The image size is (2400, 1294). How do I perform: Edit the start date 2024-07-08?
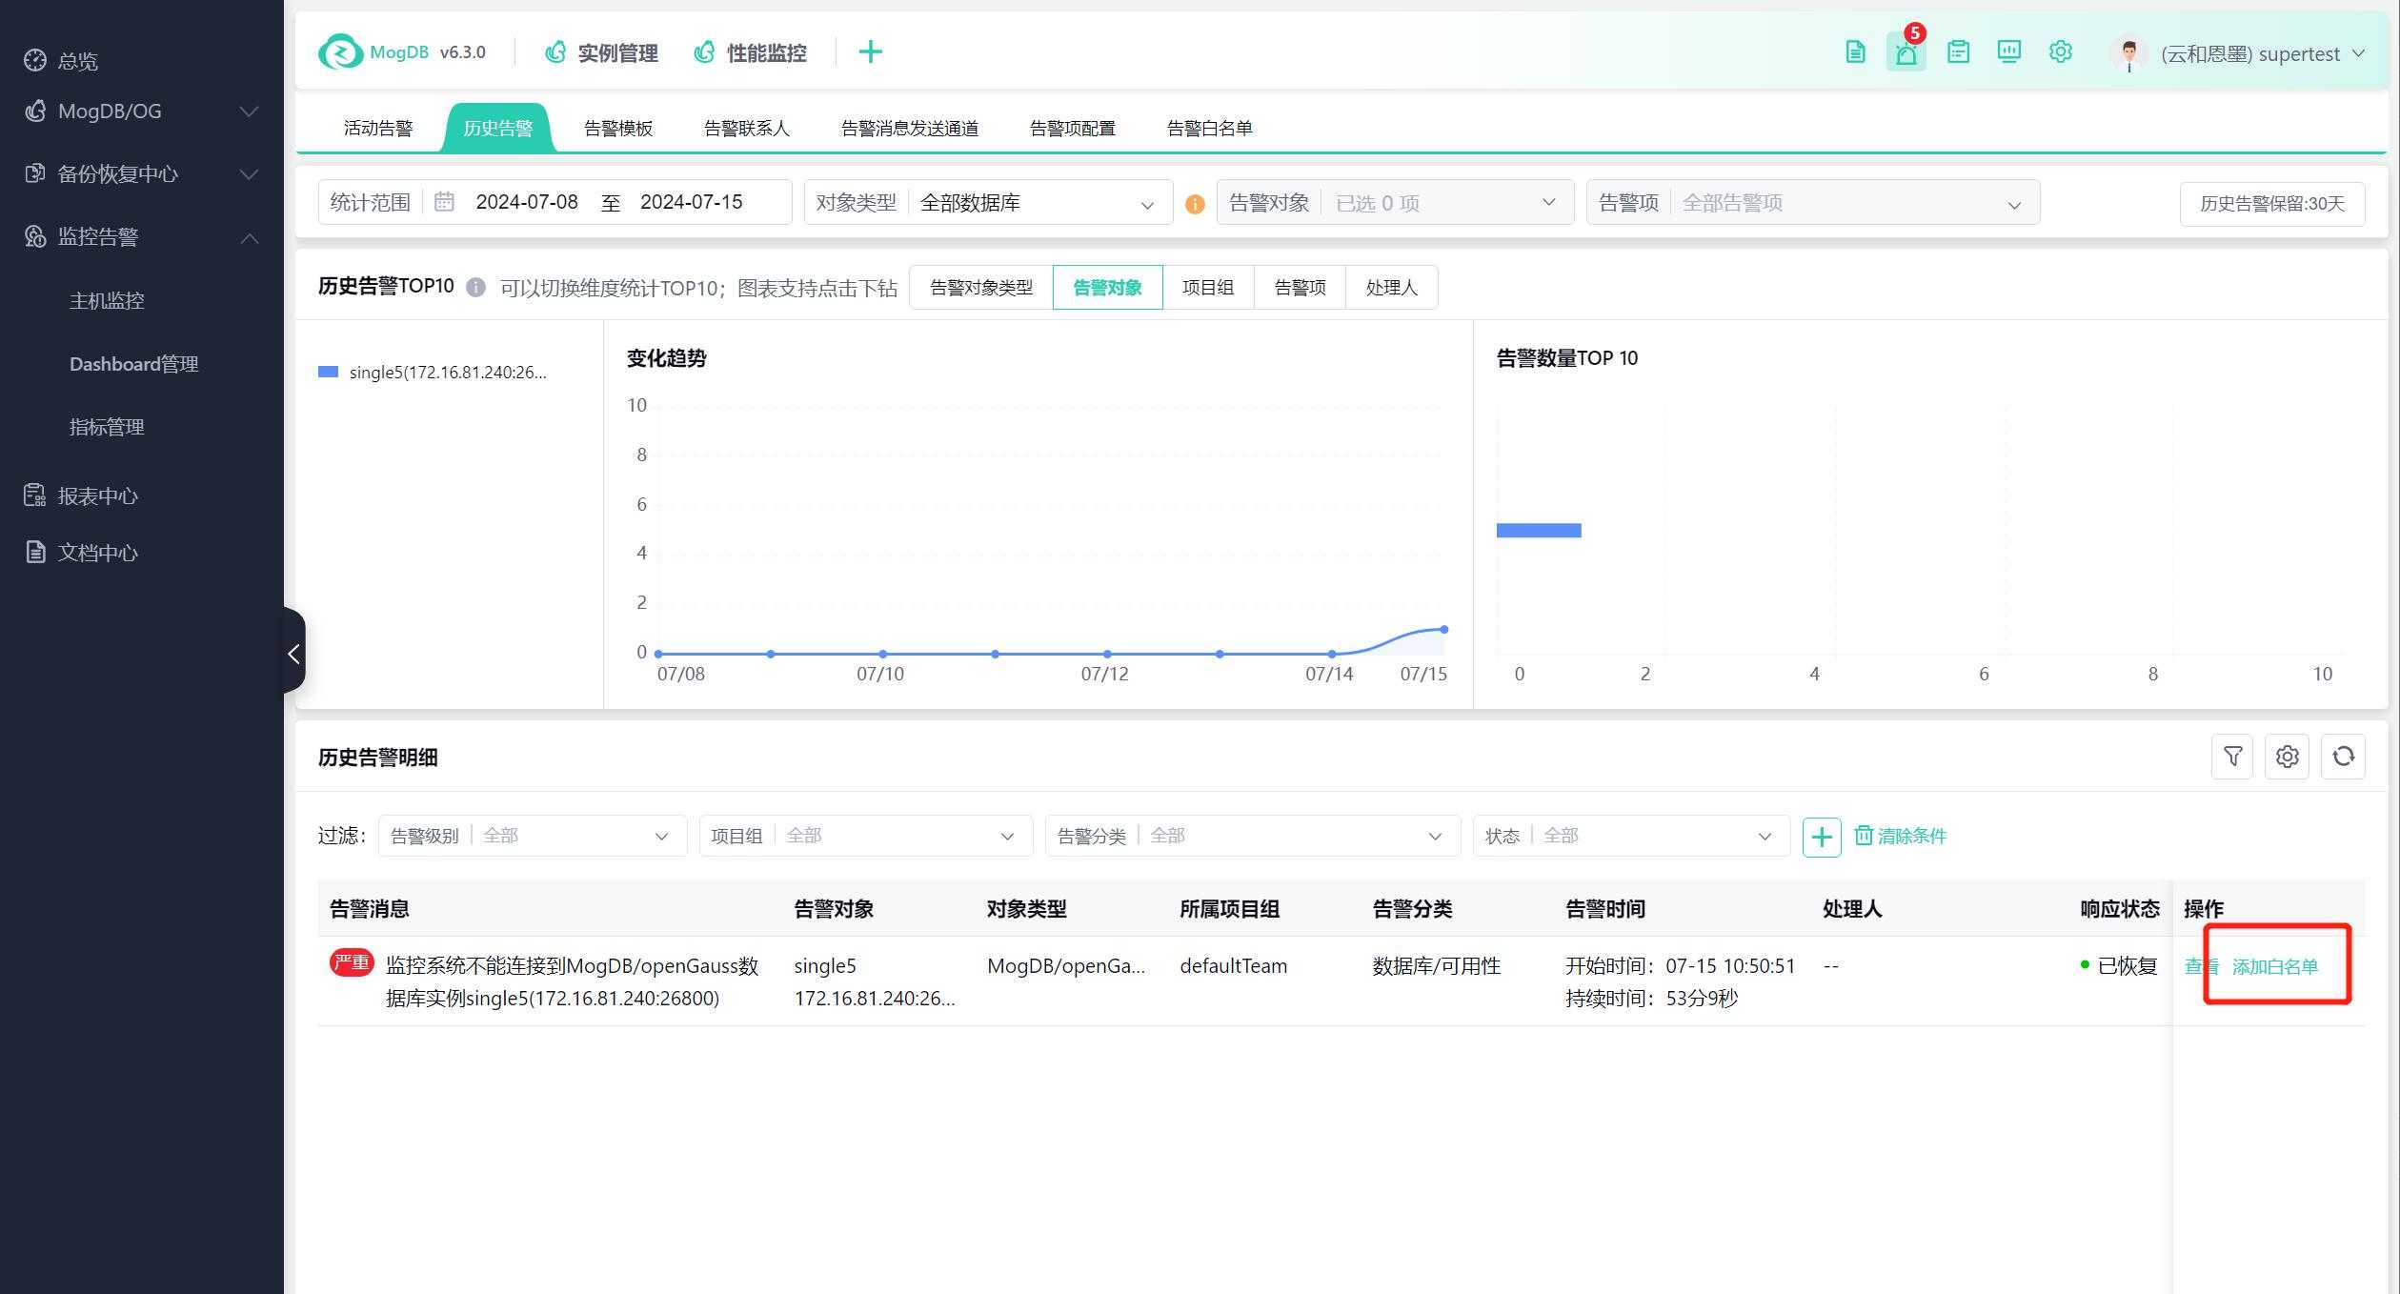coord(527,202)
